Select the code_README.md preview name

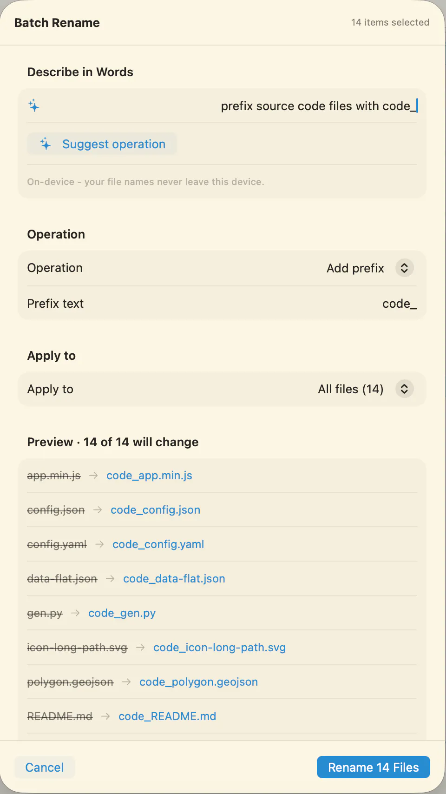pyautogui.click(x=167, y=716)
